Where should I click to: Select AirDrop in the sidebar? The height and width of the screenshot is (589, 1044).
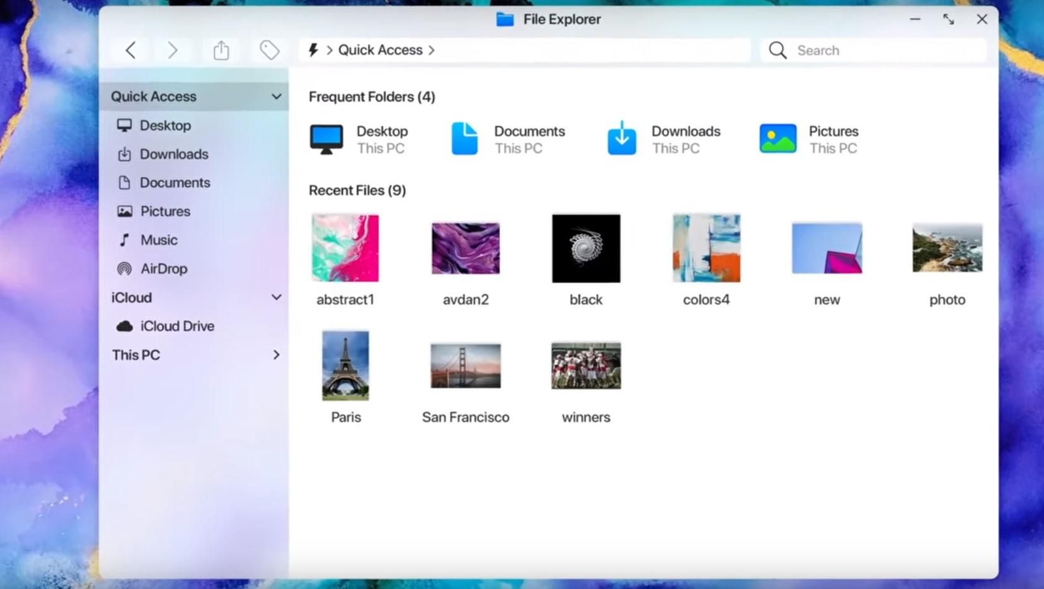click(163, 268)
